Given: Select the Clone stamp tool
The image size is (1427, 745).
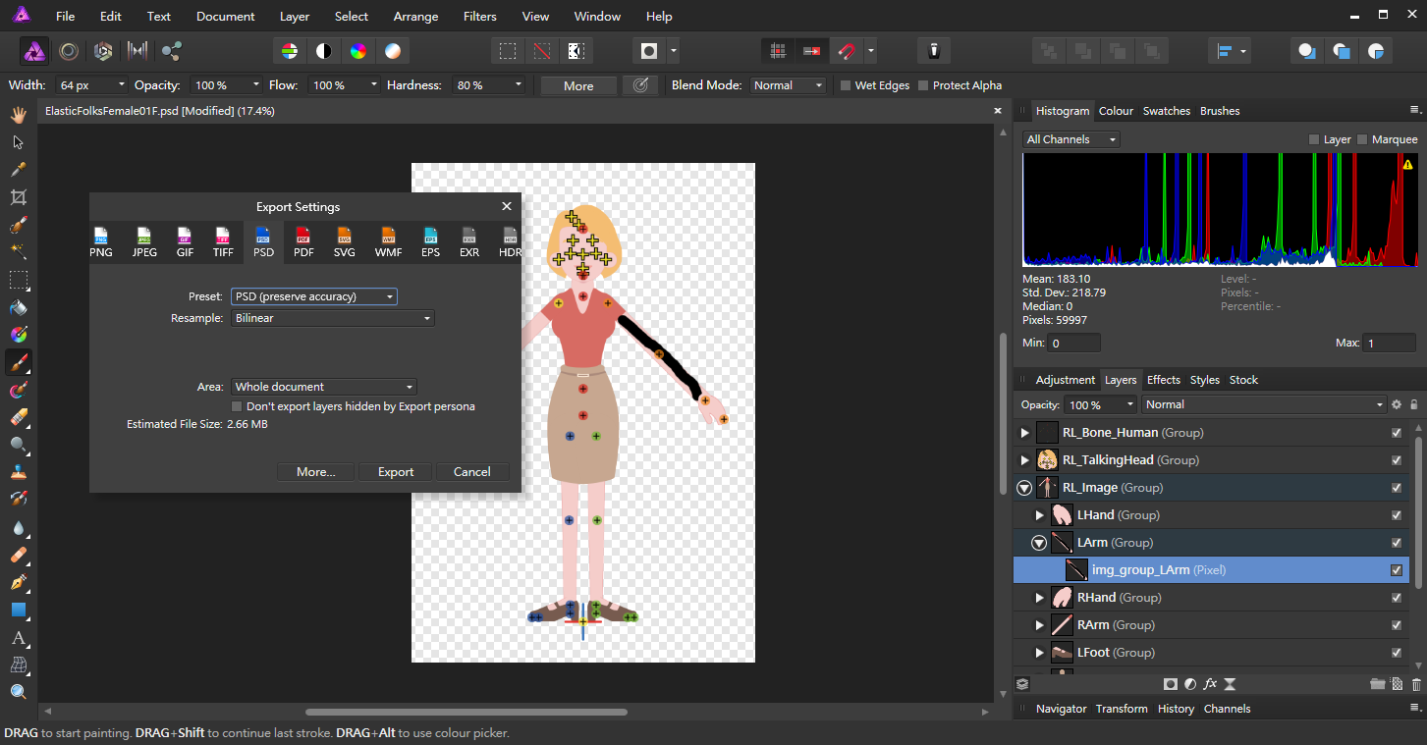Looking at the screenshot, I should [18, 472].
